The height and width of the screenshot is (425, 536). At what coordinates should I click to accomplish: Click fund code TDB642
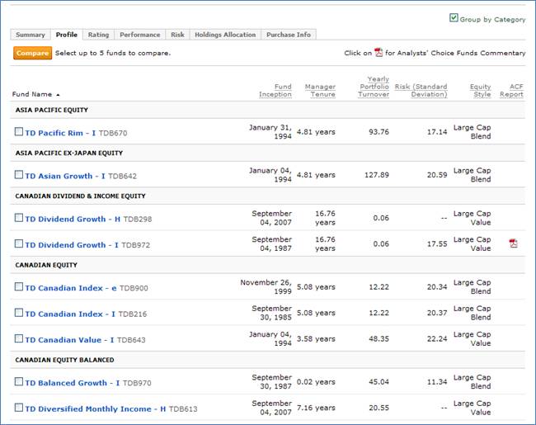click(122, 177)
